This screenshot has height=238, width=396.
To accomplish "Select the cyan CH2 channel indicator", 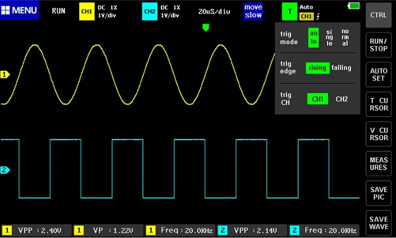I will click(149, 12).
